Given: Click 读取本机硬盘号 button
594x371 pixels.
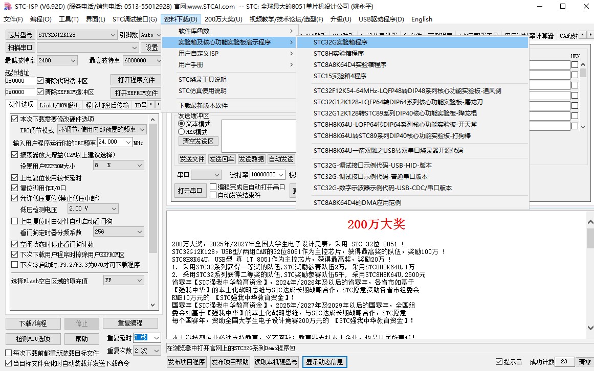Looking at the screenshot, I should 276,362.
